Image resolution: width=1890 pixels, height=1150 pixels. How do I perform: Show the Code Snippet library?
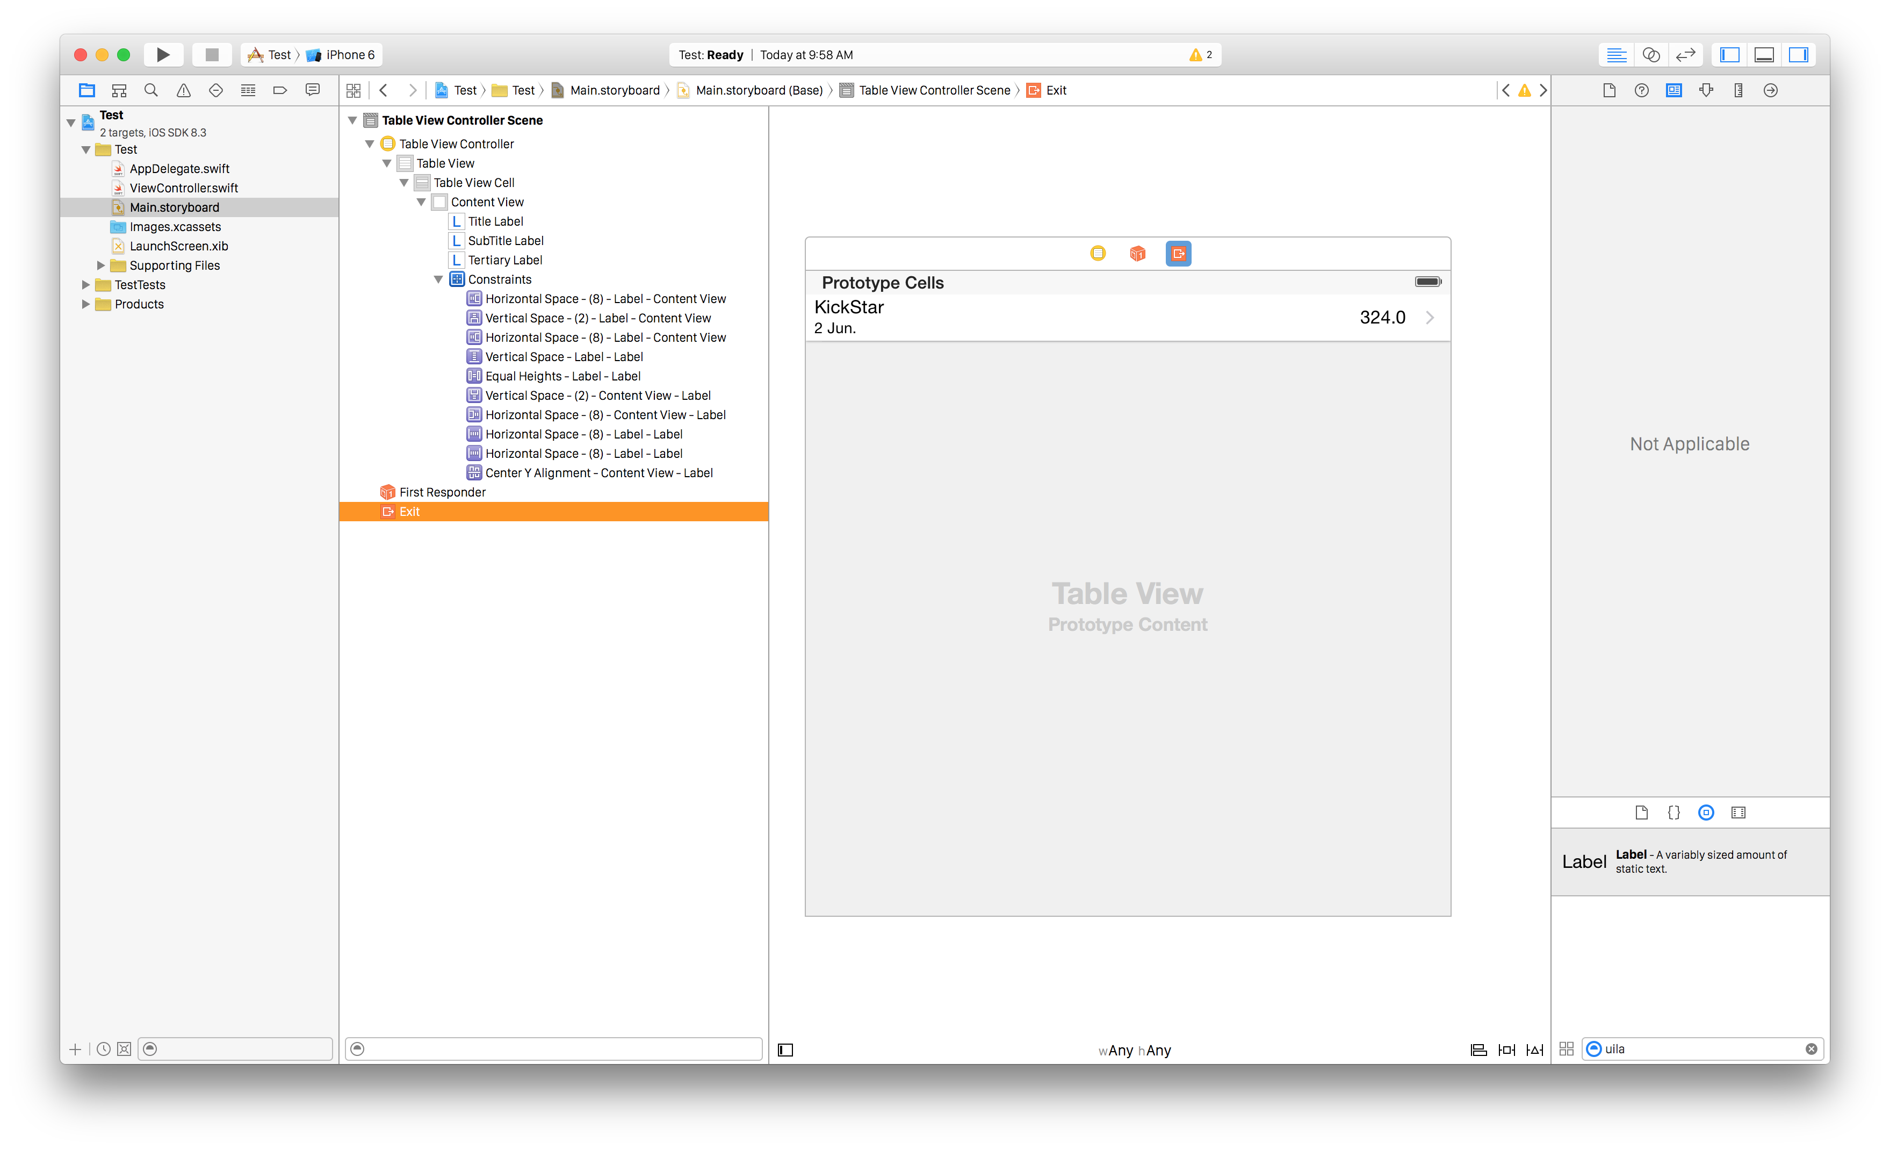click(x=1673, y=813)
